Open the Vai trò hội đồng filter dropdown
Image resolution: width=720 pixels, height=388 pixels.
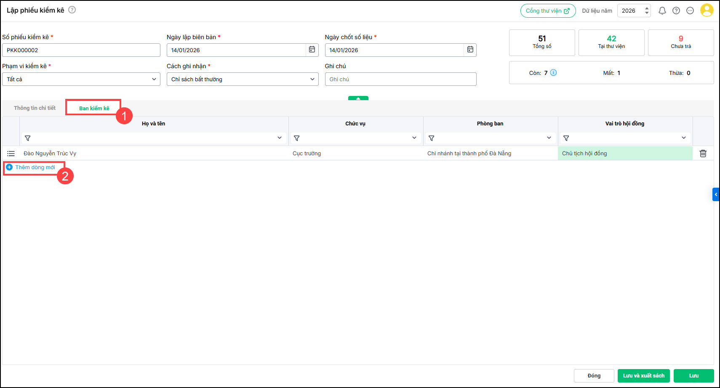[x=683, y=138]
